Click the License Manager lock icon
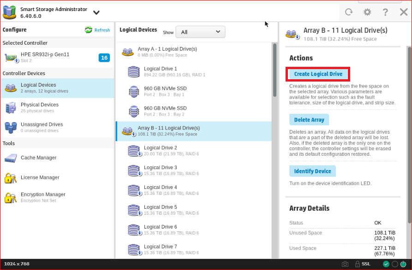The image size is (412, 270). point(11,178)
